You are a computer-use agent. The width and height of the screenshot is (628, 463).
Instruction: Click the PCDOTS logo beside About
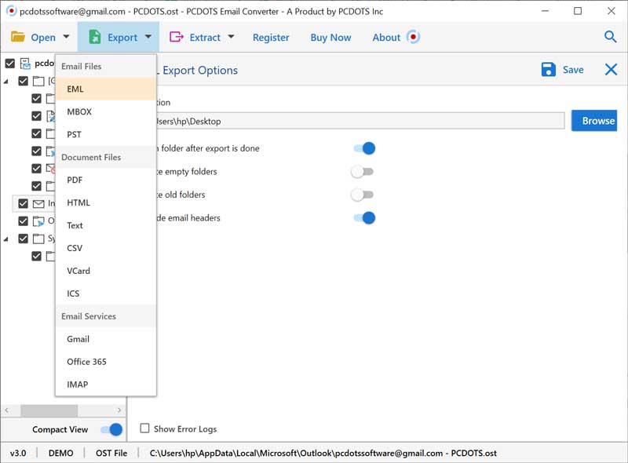413,37
